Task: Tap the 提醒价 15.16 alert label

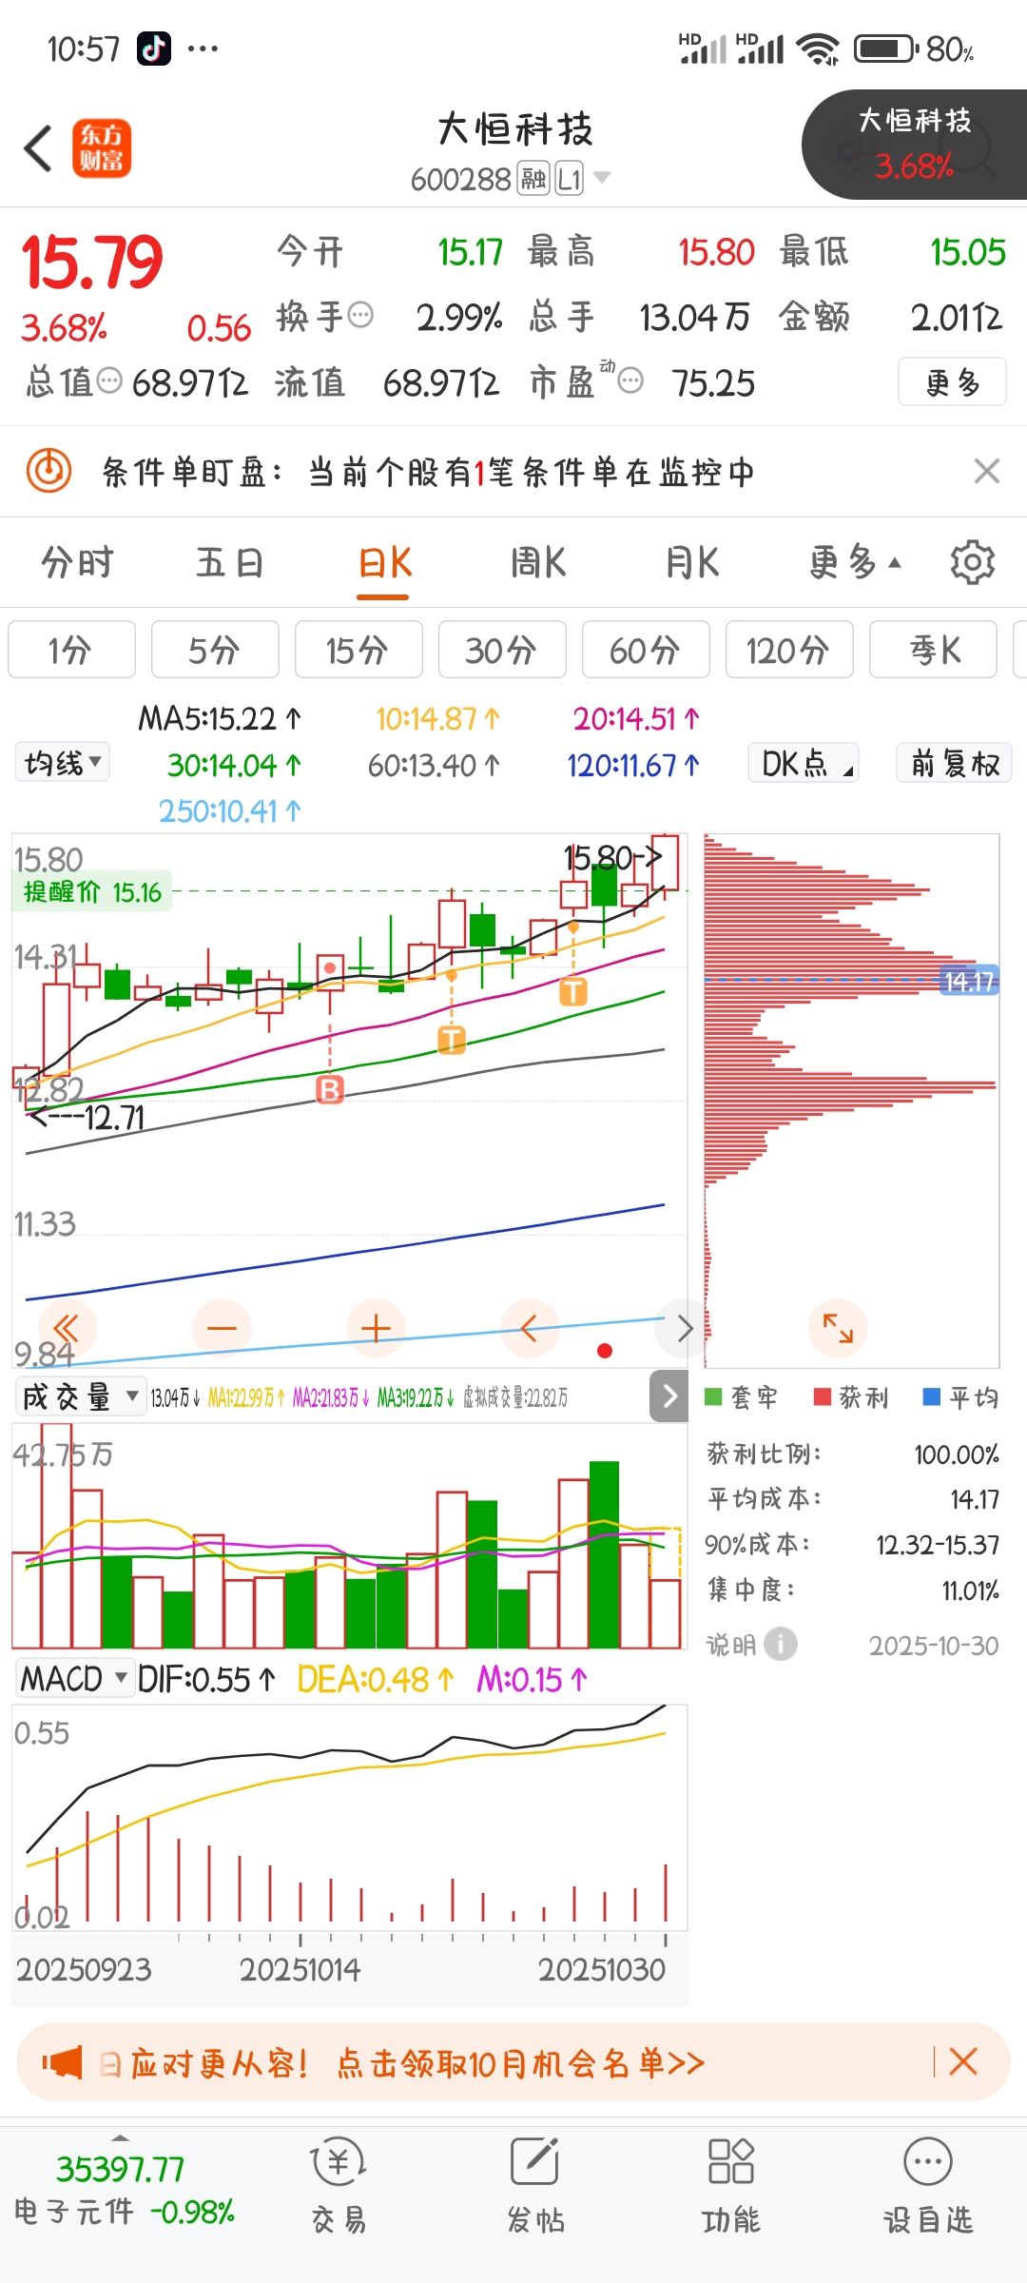Action: (x=92, y=891)
